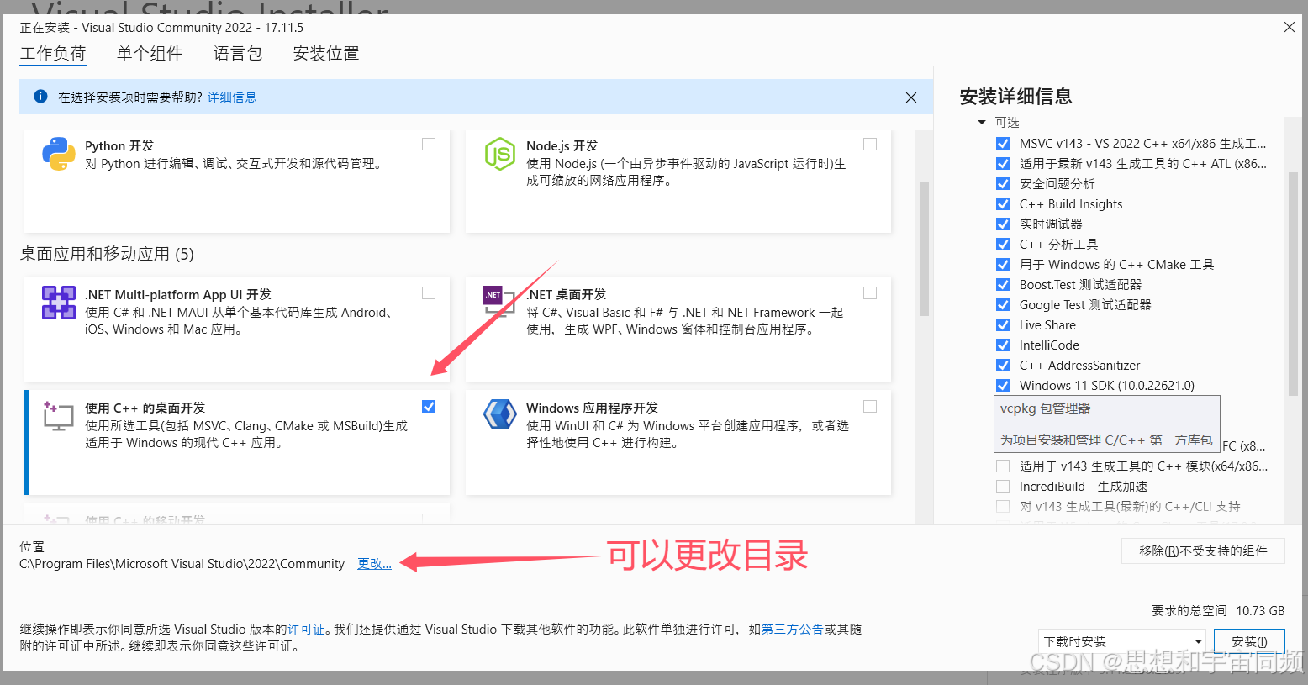Collapse the 可选 tree section
Screen dimensions: 1308x685
click(x=982, y=123)
